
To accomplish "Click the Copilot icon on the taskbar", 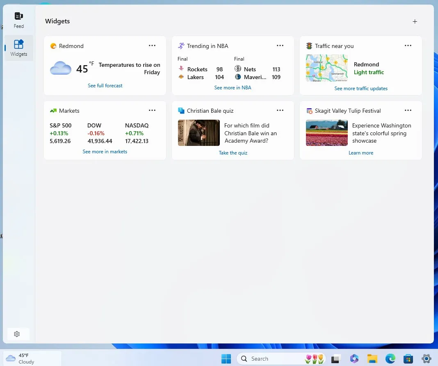I will pyautogui.click(x=354, y=359).
